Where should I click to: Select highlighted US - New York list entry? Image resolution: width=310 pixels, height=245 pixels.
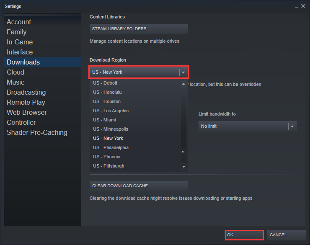click(x=135, y=138)
